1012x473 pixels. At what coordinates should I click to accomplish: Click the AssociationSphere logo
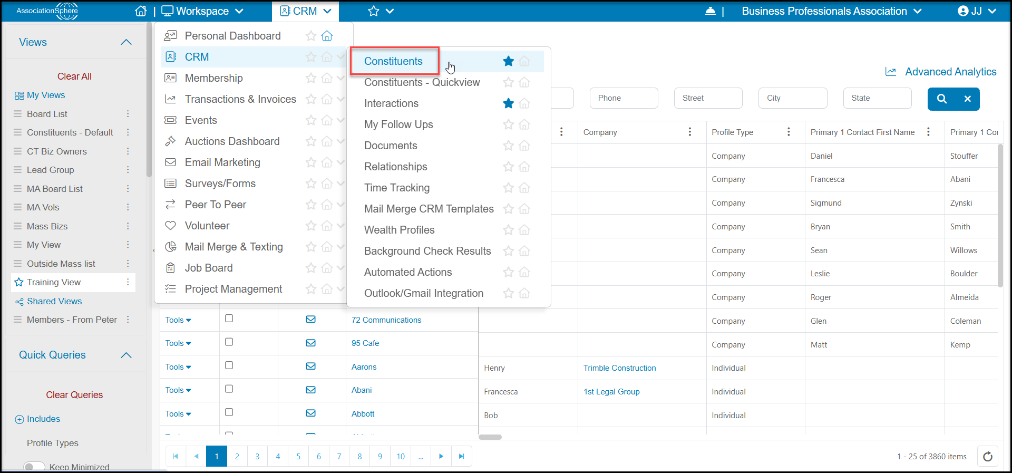pyautogui.click(x=47, y=11)
